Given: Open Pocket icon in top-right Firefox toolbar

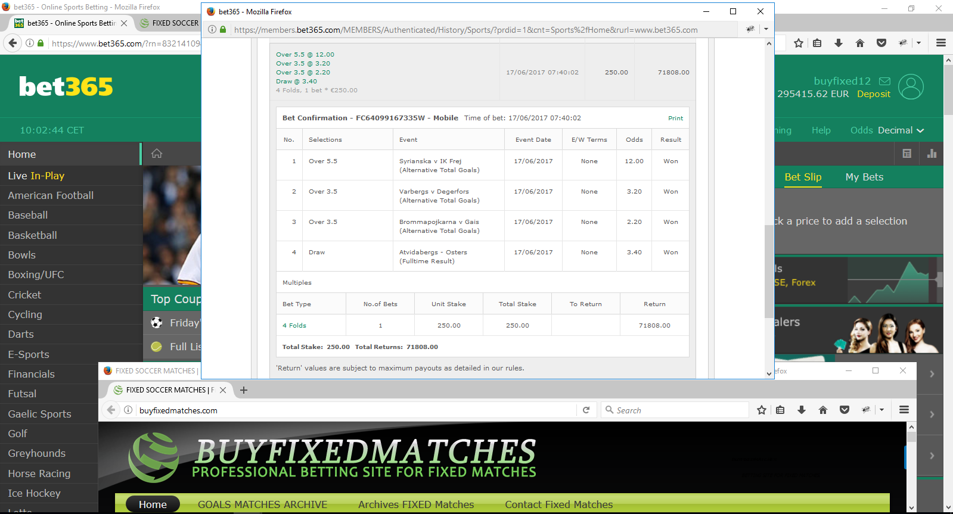Looking at the screenshot, I should 881,43.
